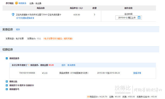This screenshot has width=165, height=99.
Task: Click 修改 in the coupon usage bar
Action: pos(64,65)
